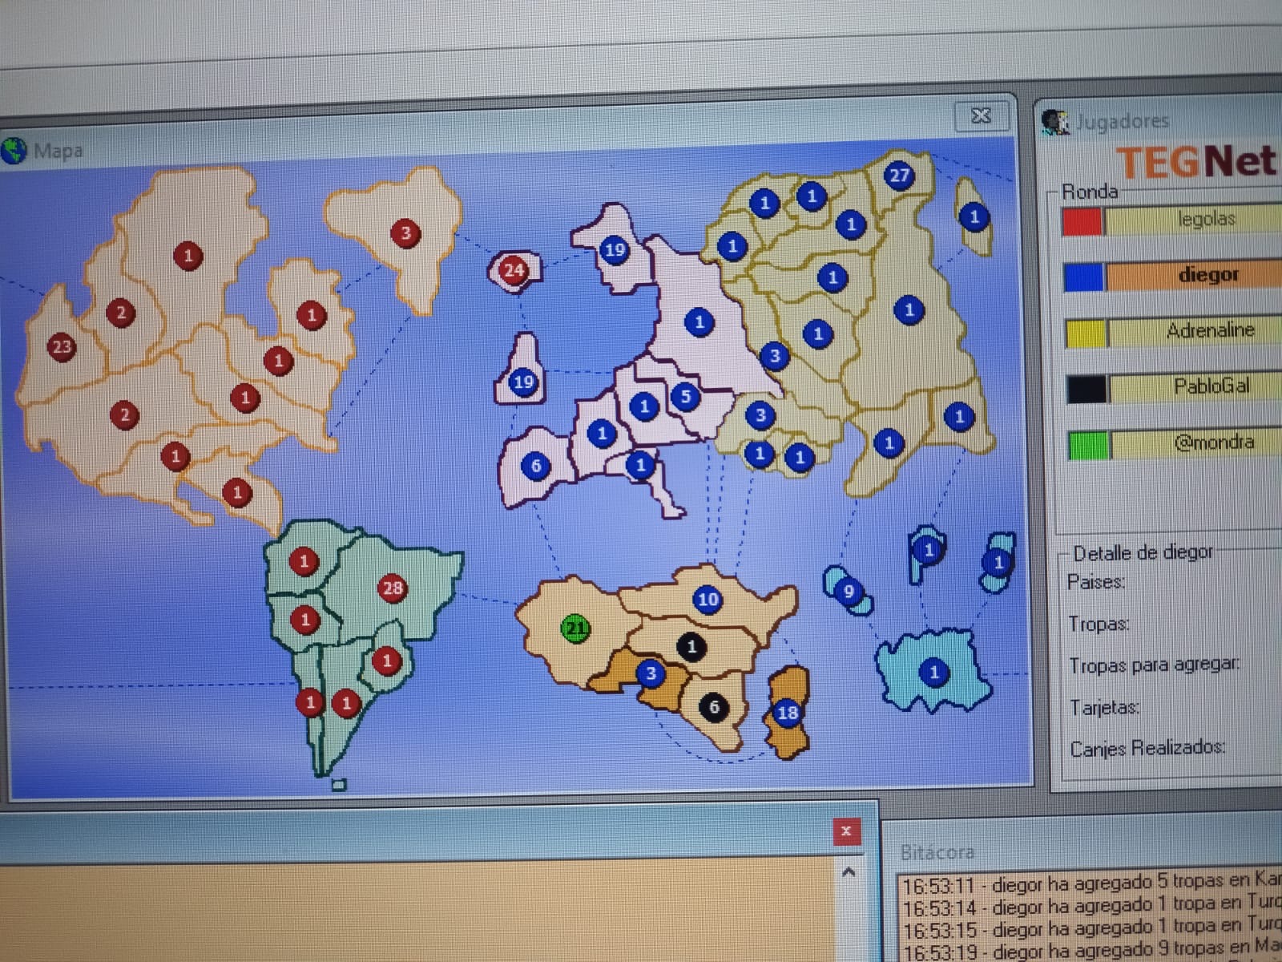Choose PabloGal from the players list
Image resolution: width=1282 pixels, height=962 pixels.
click(1210, 386)
